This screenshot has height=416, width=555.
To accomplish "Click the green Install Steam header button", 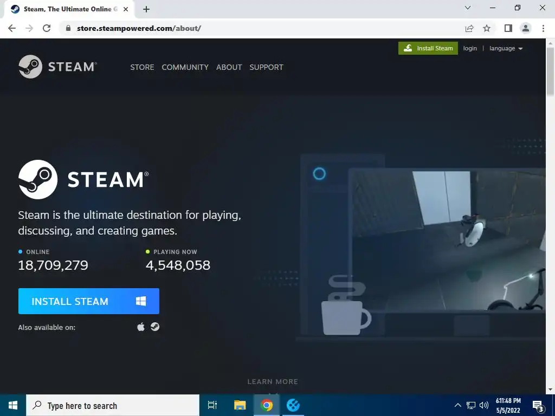I will click(428, 48).
